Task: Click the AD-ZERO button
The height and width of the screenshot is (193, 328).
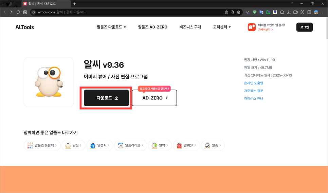Action: (154, 98)
